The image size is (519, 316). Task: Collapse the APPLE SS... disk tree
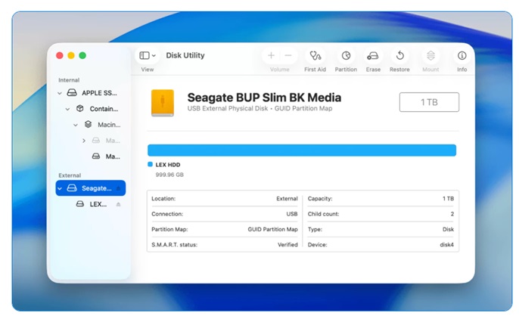[60, 93]
